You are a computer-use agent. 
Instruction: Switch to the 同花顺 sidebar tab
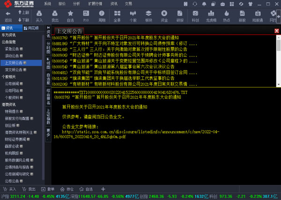pos(31,28)
